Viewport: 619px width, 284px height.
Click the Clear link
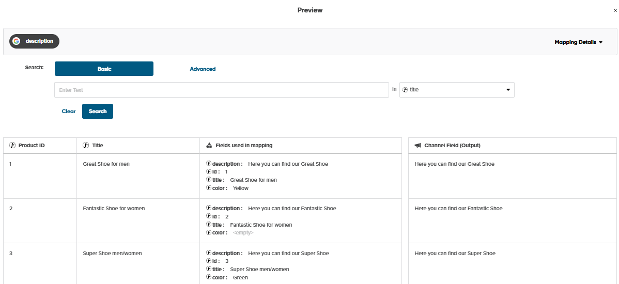[69, 111]
